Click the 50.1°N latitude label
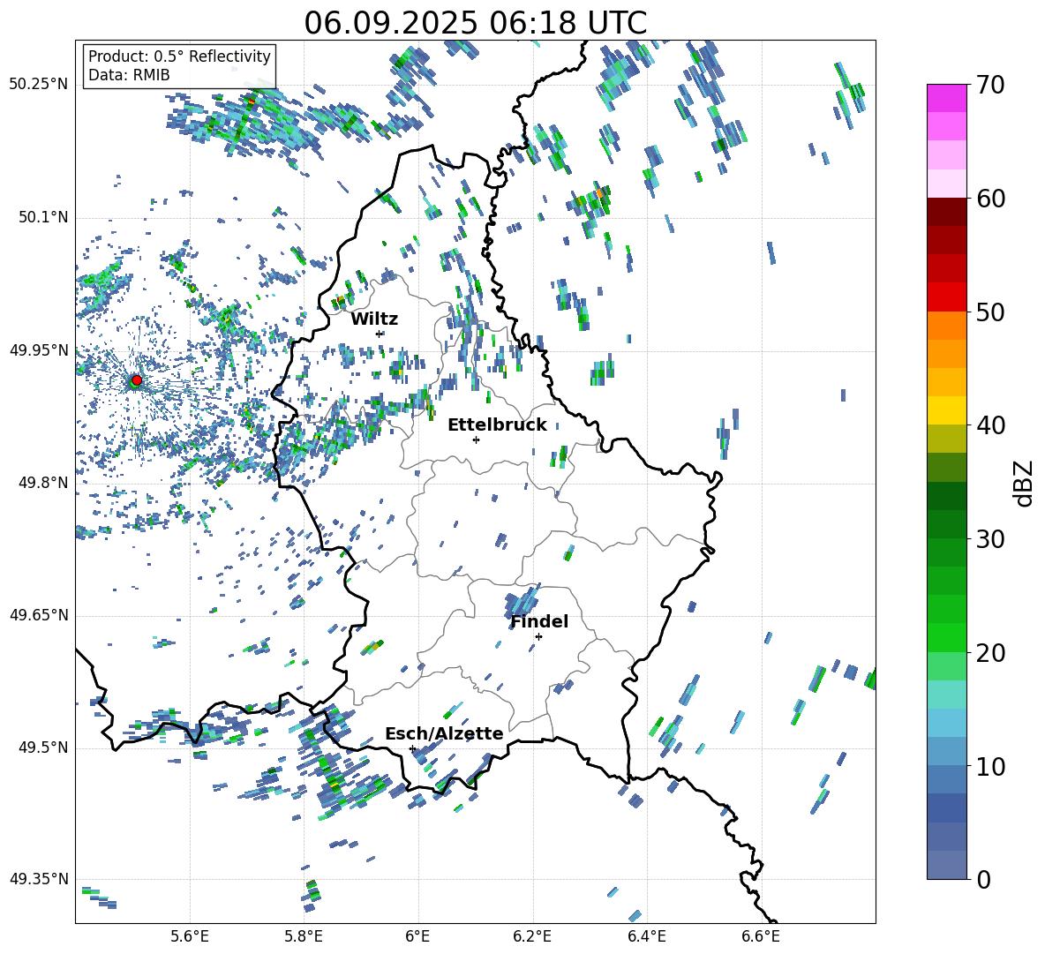 [42, 218]
